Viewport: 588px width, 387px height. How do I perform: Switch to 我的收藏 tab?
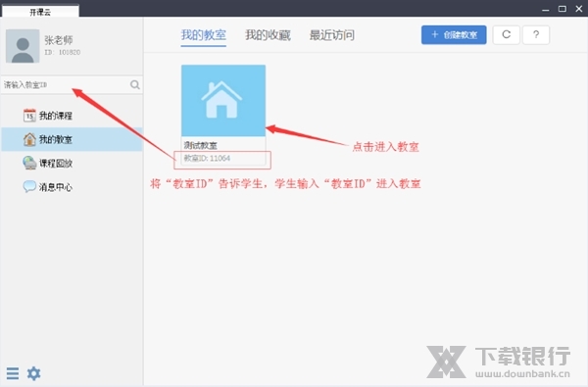tap(268, 35)
